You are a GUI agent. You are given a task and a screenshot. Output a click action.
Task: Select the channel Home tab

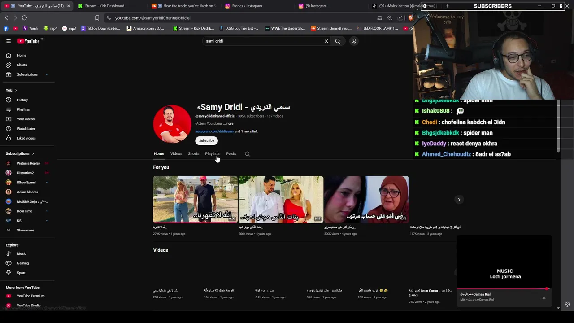[159, 153]
